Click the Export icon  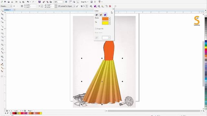[47, 2]
